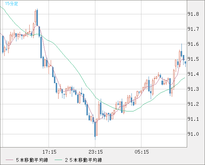Click the 91.6 price axis label
The width and height of the screenshot is (205, 165).
(193, 44)
